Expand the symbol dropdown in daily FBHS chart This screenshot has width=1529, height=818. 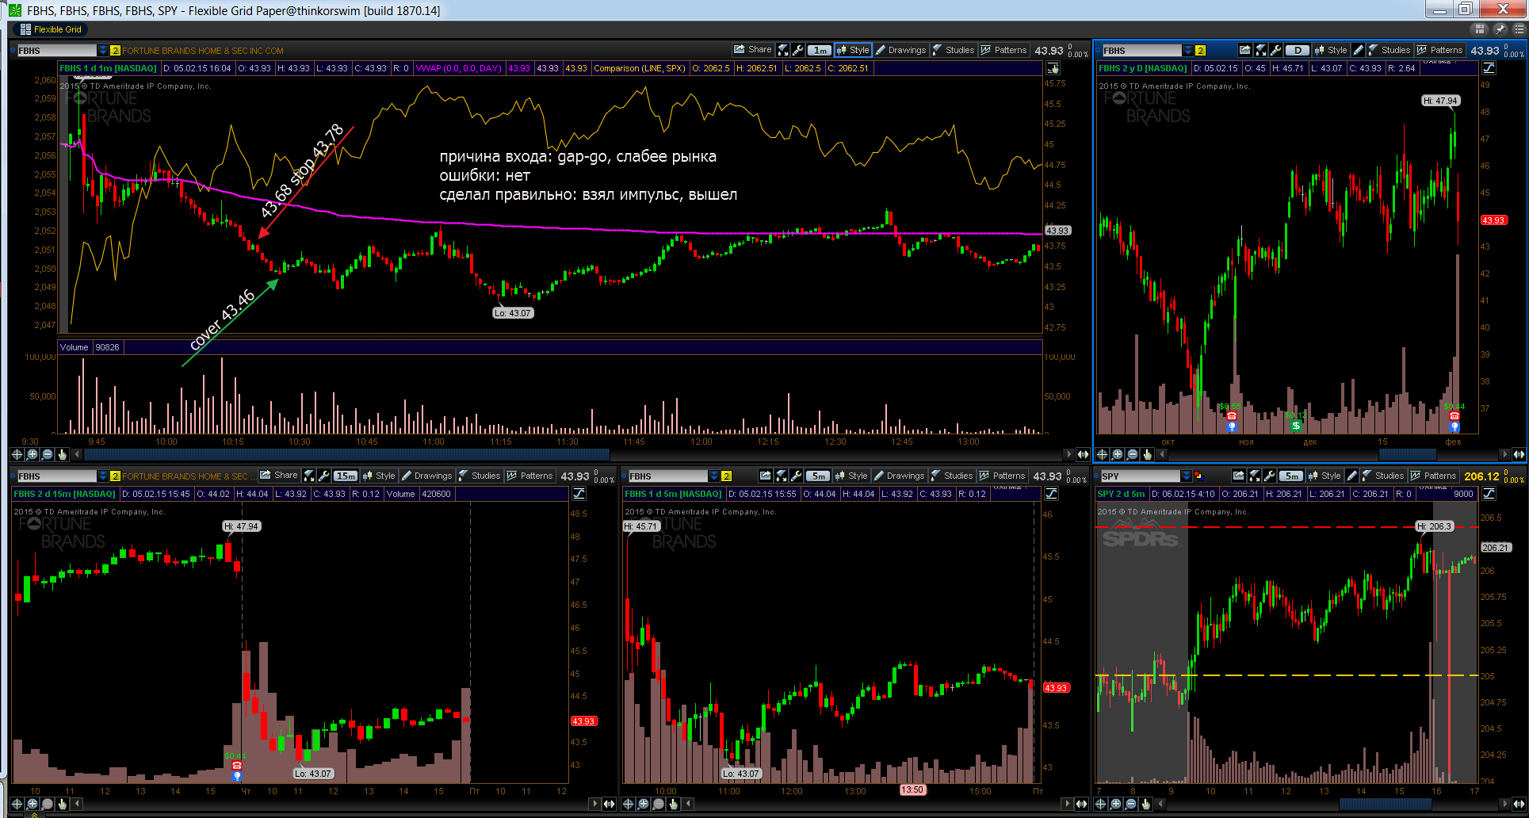click(x=1187, y=51)
